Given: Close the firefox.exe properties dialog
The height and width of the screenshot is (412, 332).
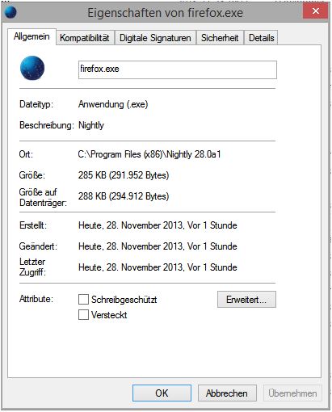Looking at the screenshot, I should (315, 11).
